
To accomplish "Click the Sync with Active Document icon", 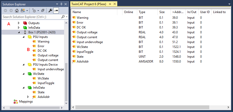I will [x=22, y=11].
